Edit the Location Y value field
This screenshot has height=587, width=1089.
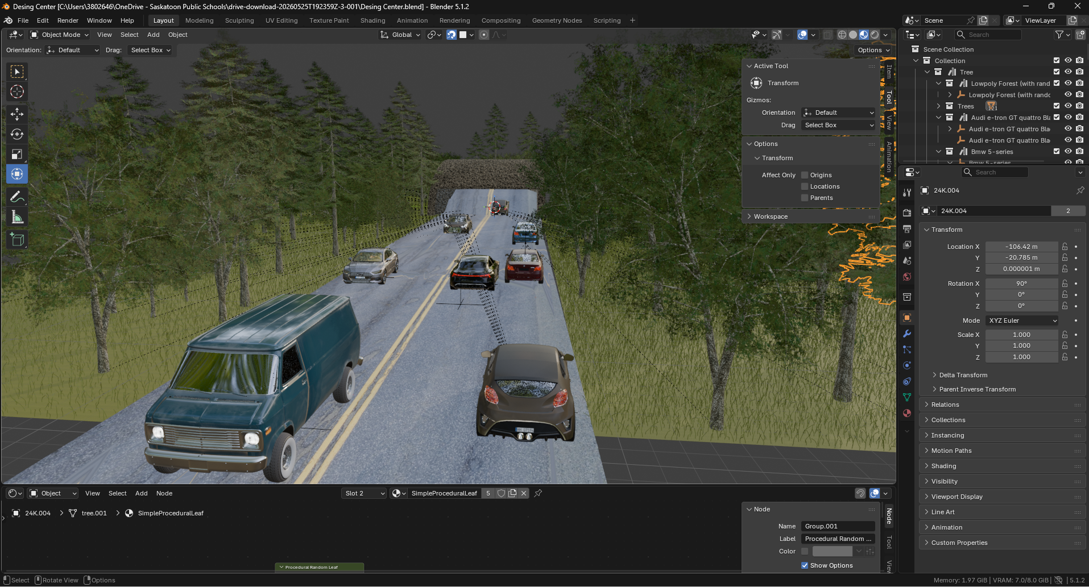(1021, 257)
